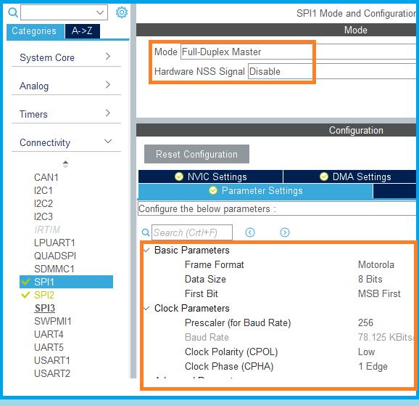Open the peripheral search combo box dropdown
The height and width of the screenshot is (406, 419).
pyautogui.click(x=64, y=12)
